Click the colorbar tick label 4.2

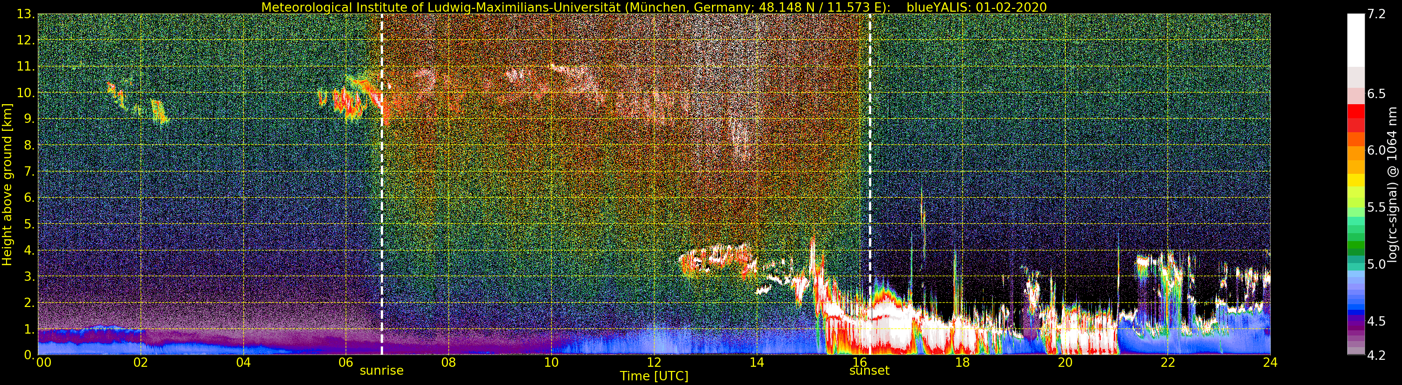[1376, 356]
